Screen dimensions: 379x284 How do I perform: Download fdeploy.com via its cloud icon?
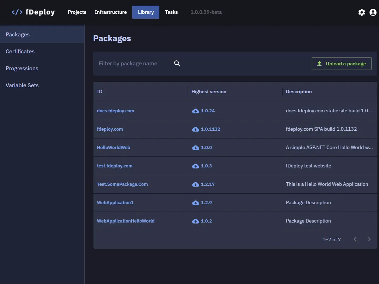[x=196, y=129]
